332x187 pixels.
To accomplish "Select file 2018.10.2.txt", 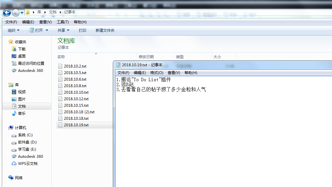I will pos(75,66).
